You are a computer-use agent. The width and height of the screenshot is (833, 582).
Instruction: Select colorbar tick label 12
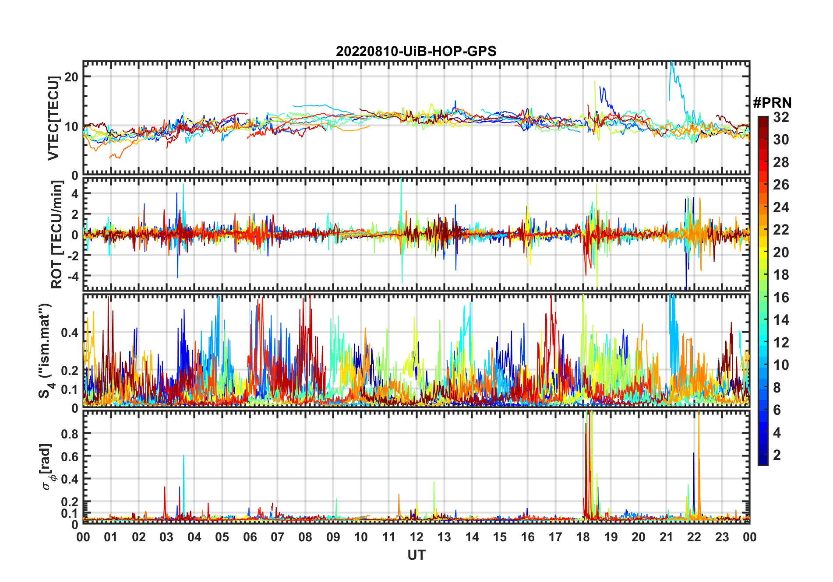click(x=781, y=343)
